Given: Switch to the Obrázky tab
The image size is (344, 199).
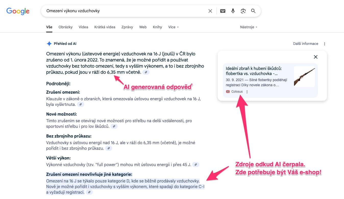Looking at the screenshot, I should pos(65,27).
